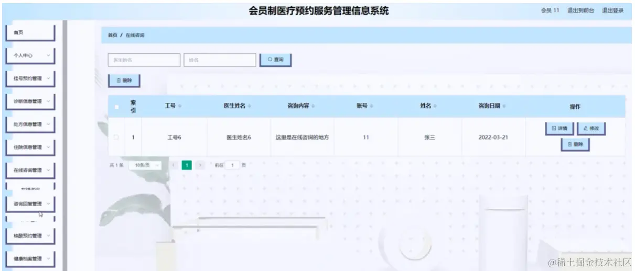Click the 删除 button above the table
635x271 pixels.
[x=124, y=81]
